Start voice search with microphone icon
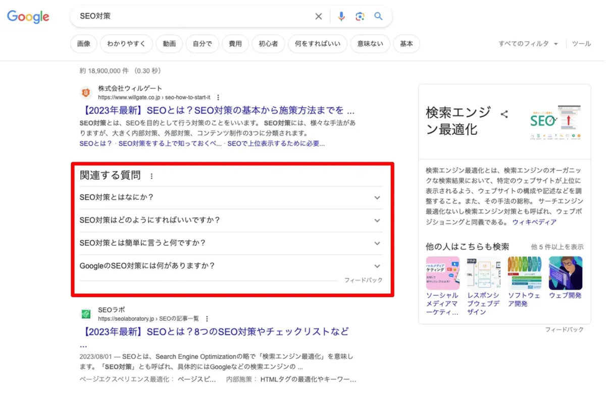This screenshot has height=394, width=606. coord(341,17)
